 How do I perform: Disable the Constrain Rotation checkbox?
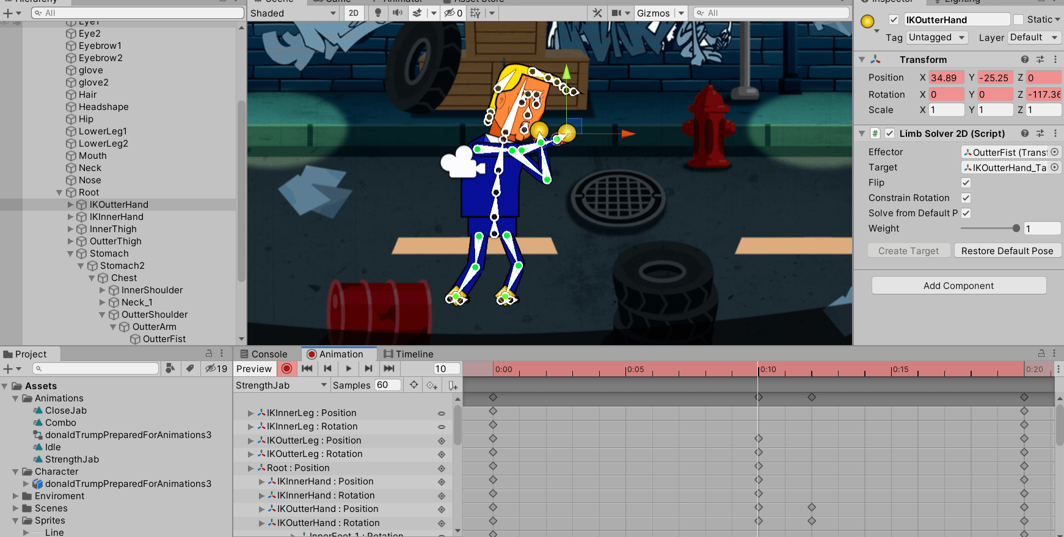point(966,198)
